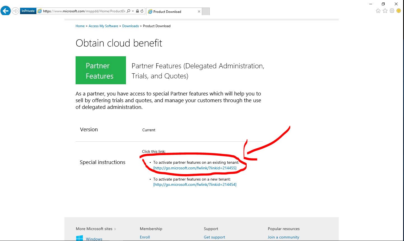Click the Enroll link under Membership
This screenshot has width=404, height=241.
pos(145,237)
